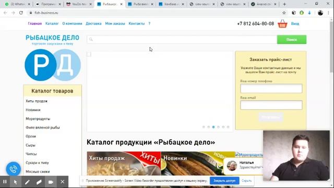Open Хиты продаж catalog category
334x188 pixels.
(x=37, y=101)
